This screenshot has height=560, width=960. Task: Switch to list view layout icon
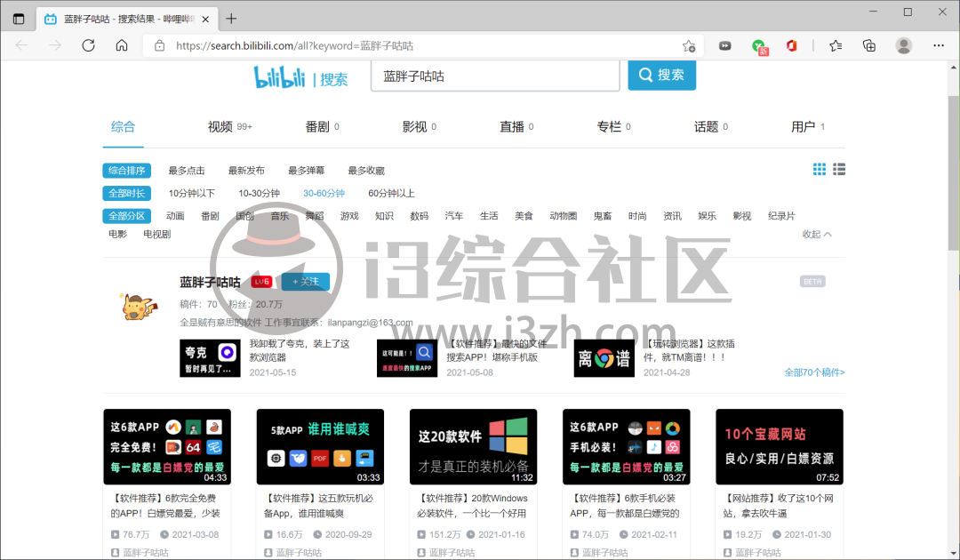839,170
